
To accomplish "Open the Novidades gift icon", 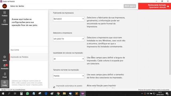I will tap(5, 67).
